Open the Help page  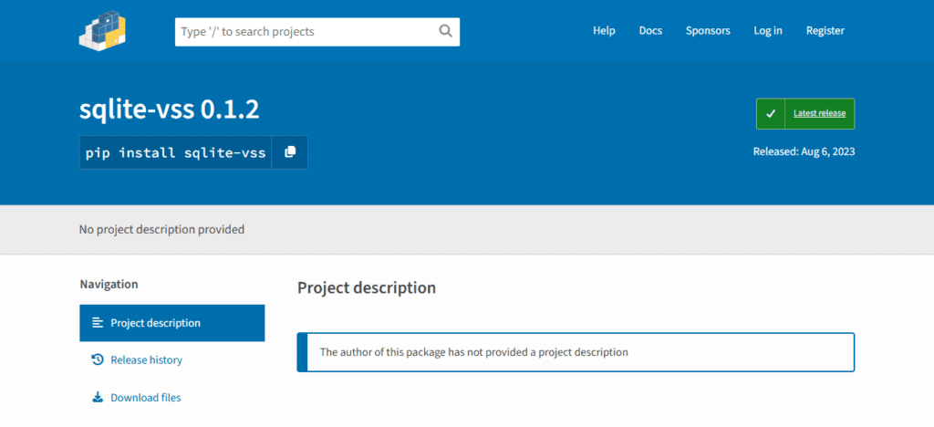pos(604,30)
